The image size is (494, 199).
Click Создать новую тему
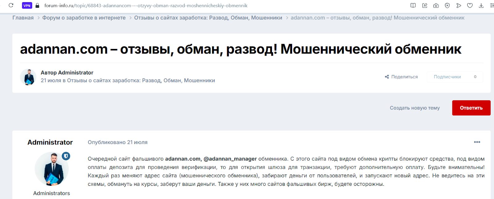415,108
